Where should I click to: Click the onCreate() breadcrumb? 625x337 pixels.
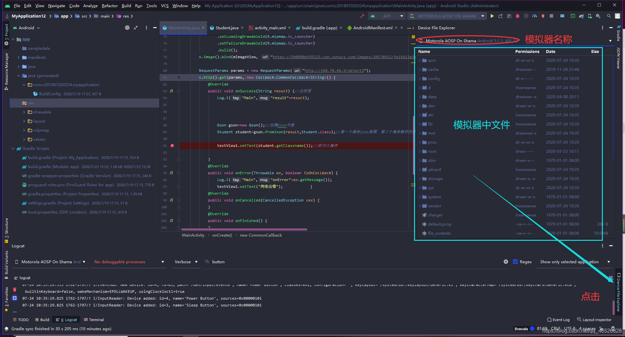pyautogui.click(x=222, y=235)
